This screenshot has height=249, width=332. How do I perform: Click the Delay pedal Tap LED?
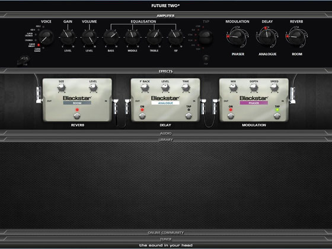(x=189, y=110)
